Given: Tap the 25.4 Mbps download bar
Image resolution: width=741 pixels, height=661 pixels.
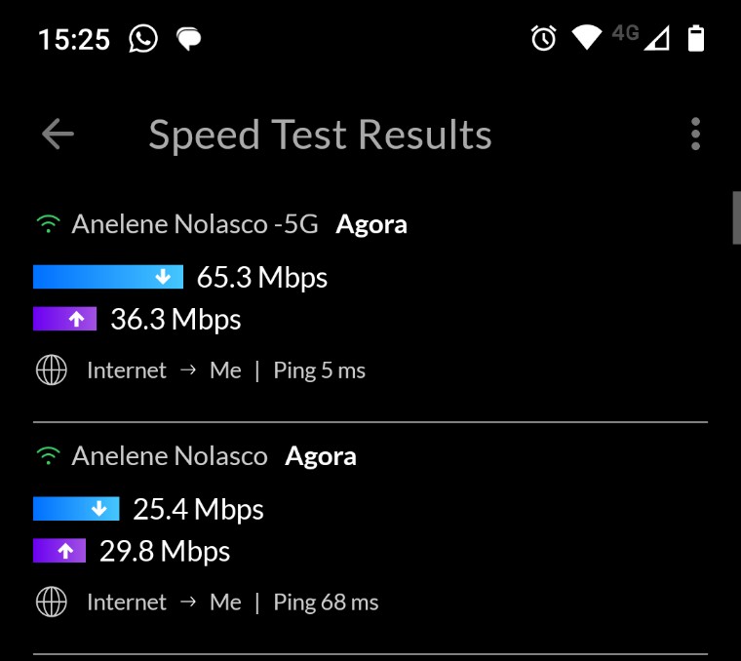Looking at the screenshot, I should coord(76,509).
